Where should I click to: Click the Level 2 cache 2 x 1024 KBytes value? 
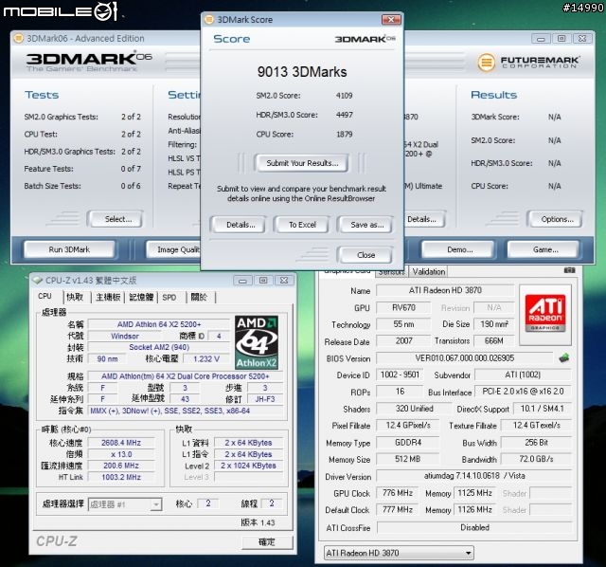coord(248,466)
